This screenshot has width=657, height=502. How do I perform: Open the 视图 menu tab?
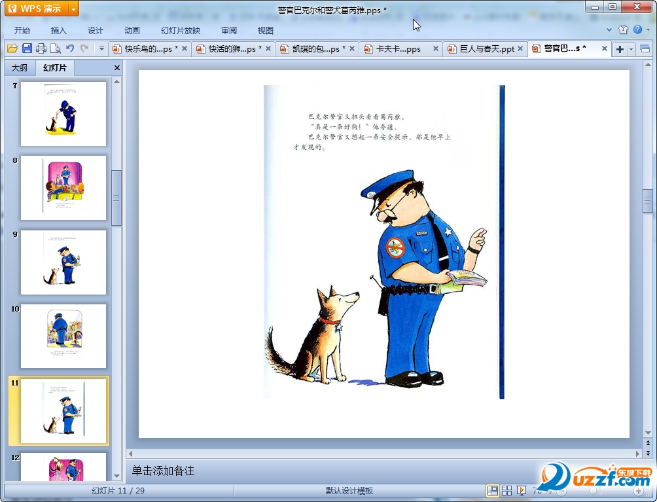[265, 30]
